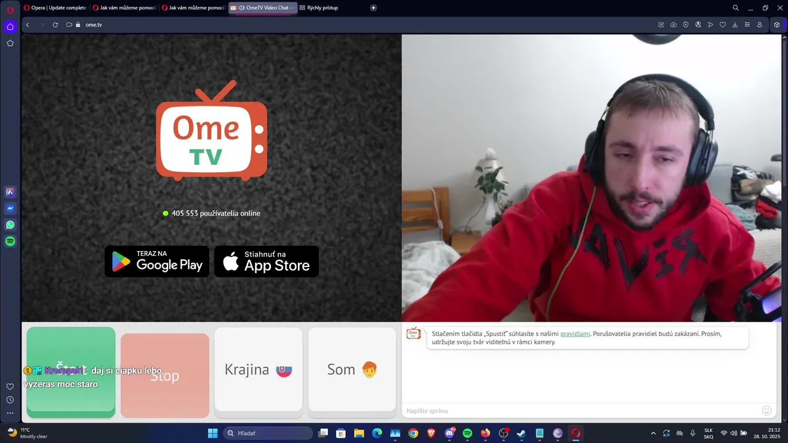Open the weather widget showing 11°C
This screenshot has width=788, height=443.
click(x=28, y=433)
